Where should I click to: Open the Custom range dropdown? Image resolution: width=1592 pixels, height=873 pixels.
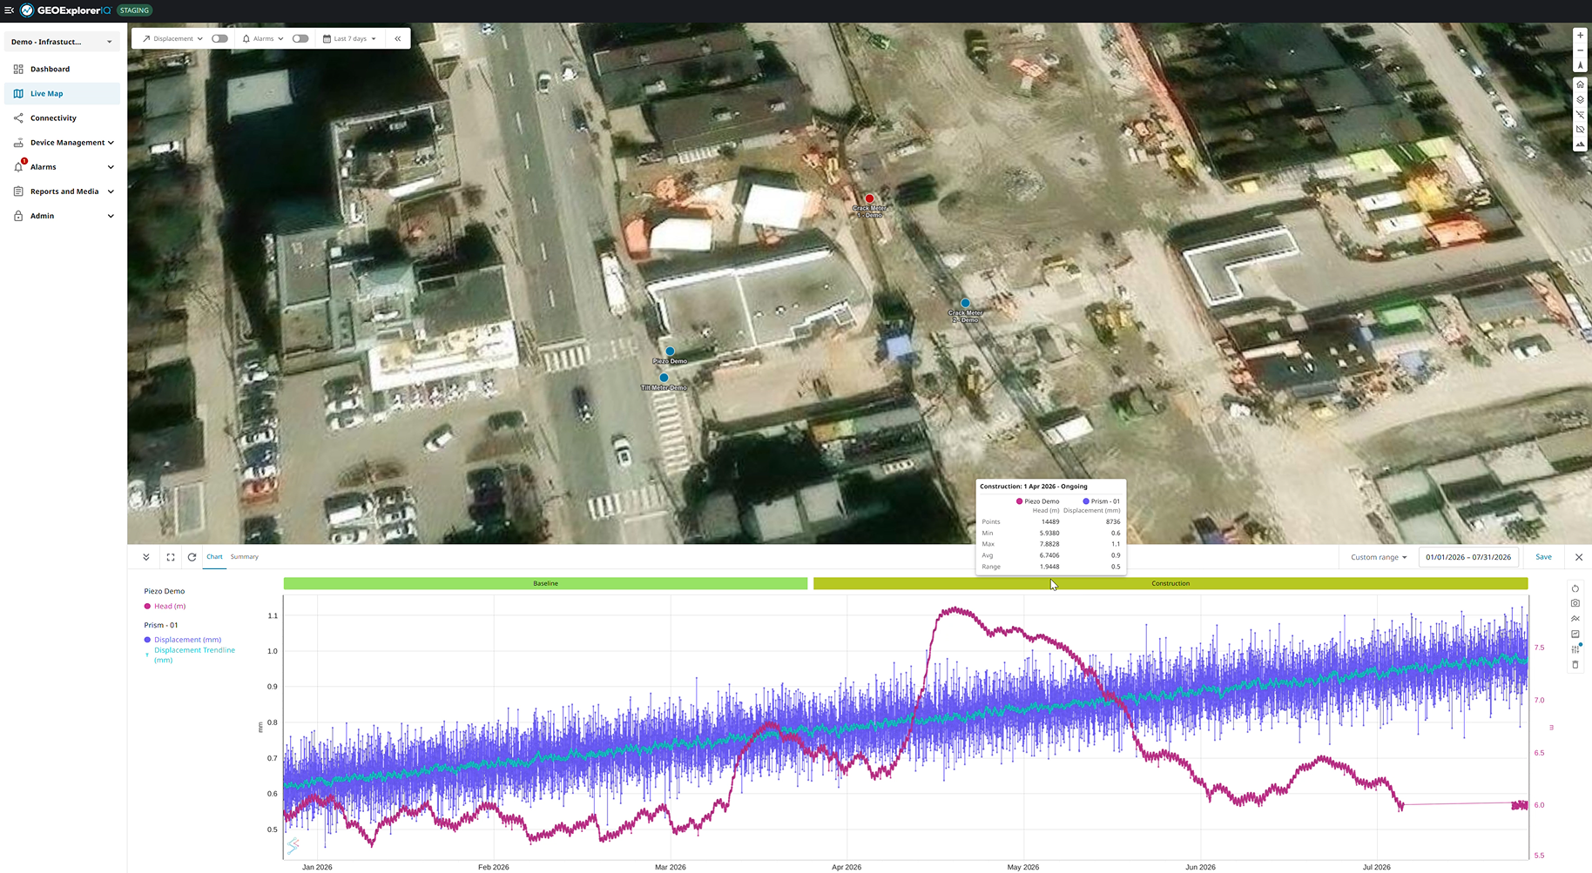pos(1379,557)
